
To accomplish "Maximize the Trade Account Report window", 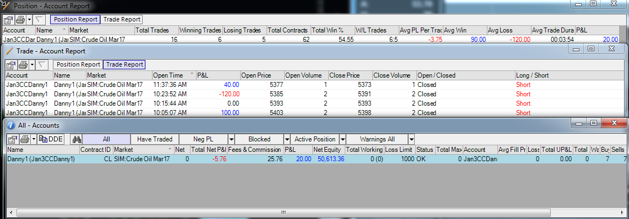I will click(590, 48).
